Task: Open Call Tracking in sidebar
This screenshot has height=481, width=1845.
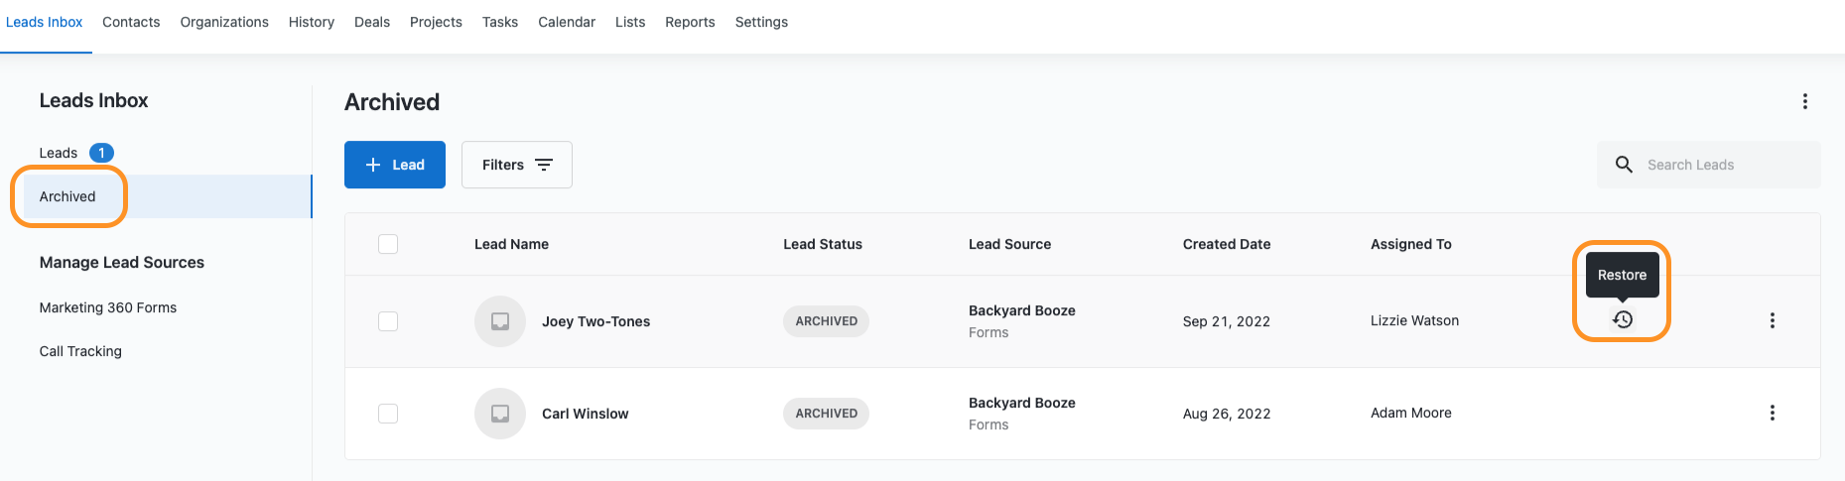Action: [x=80, y=351]
